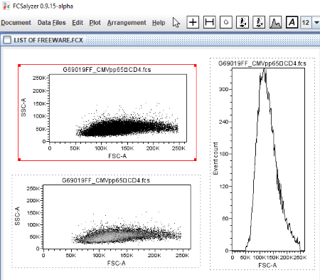320x280 pixels.
Task: Click the top-right red selection handle
Action: pos(195,66)
